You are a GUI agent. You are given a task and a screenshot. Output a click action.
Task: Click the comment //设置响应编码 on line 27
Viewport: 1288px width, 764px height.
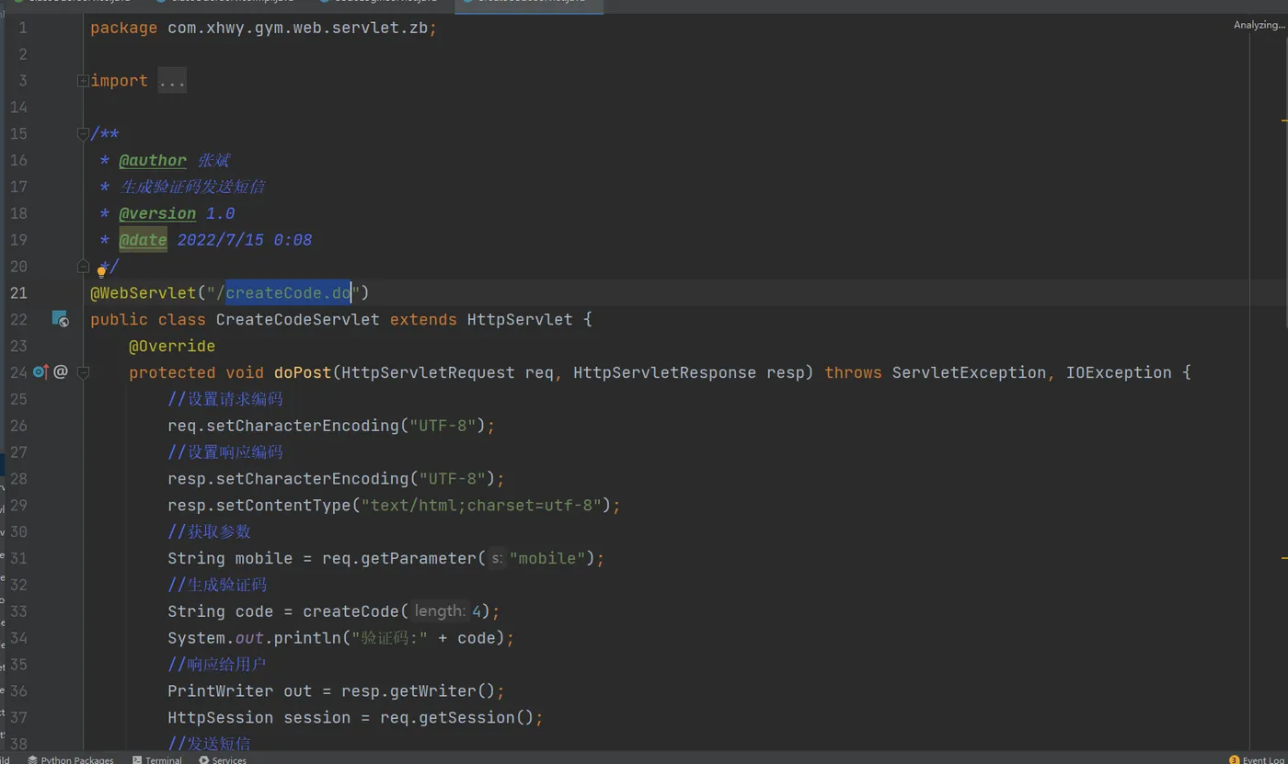225,452
